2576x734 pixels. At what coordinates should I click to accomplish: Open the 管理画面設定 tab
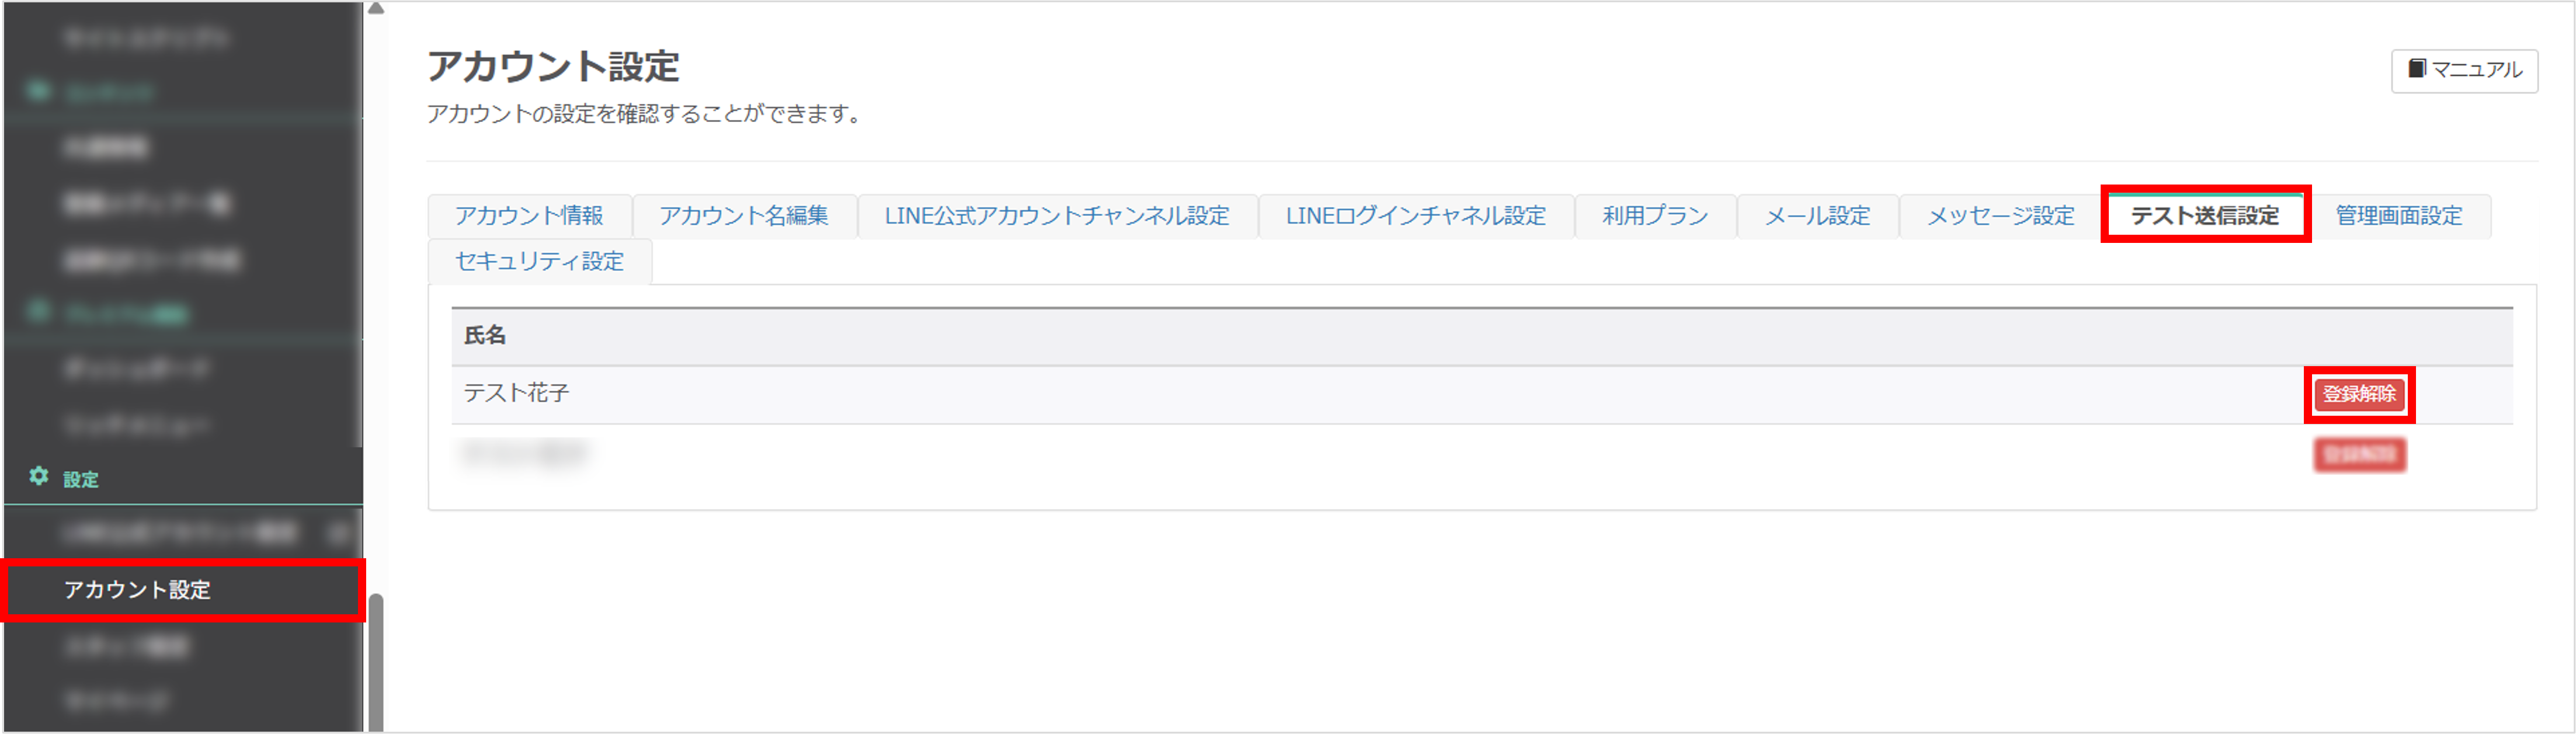pyautogui.click(x=2398, y=216)
